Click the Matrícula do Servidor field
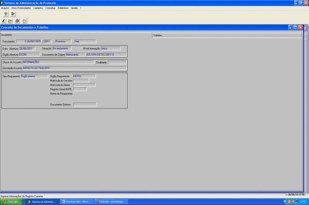The image size is (309, 205). [x=81, y=81]
